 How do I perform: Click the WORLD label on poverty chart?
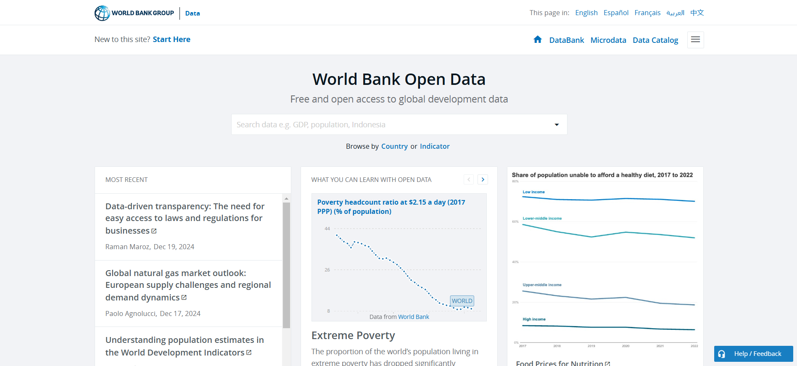pyautogui.click(x=462, y=301)
